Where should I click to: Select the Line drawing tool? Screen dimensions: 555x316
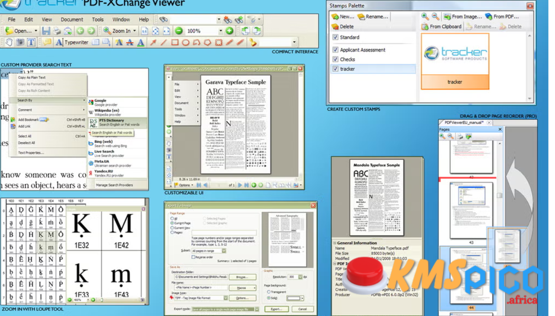[164, 42]
